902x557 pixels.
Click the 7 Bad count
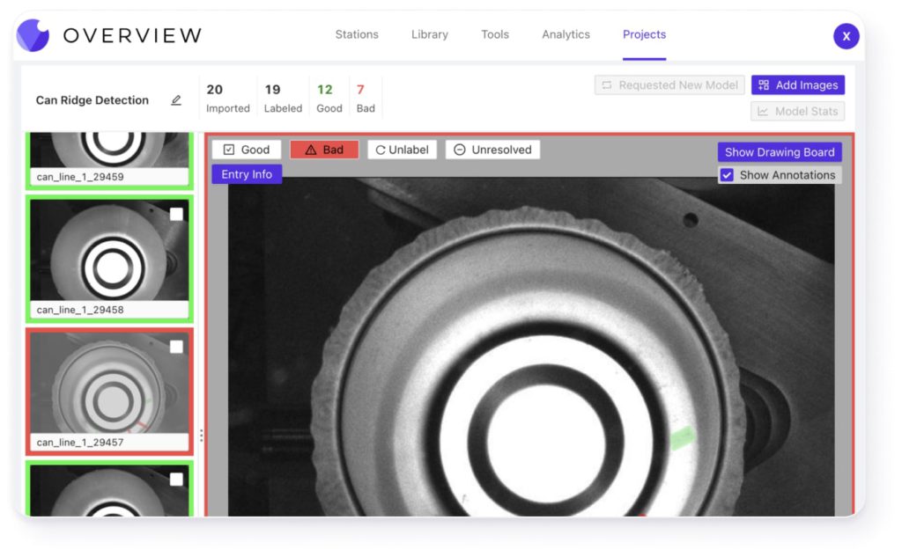coord(366,99)
